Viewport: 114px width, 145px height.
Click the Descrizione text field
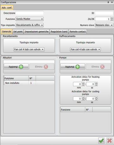point(30,13)
